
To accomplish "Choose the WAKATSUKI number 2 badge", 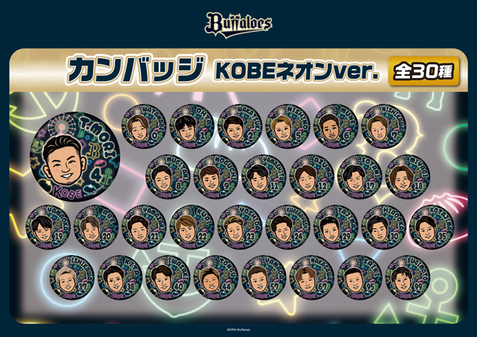I will click(x=240, y=126).
